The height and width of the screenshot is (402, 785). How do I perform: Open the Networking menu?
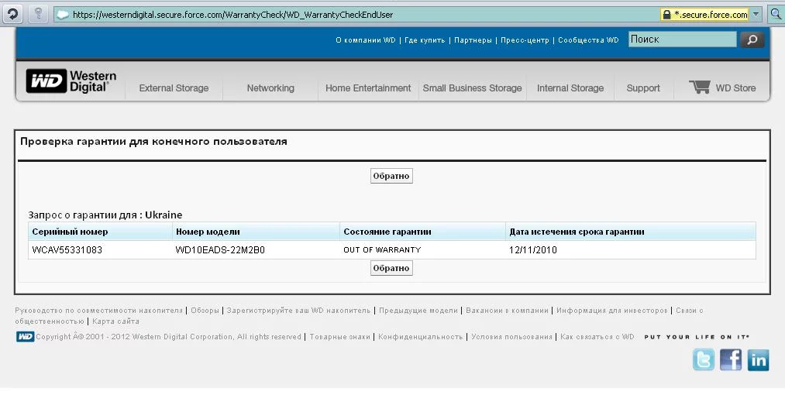(270, 88)
